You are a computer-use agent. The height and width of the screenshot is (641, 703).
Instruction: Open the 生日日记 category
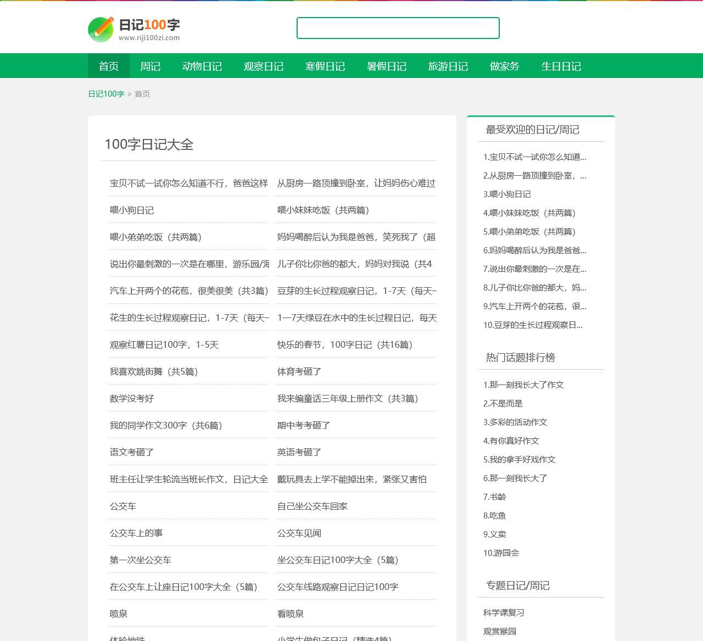pyautogui.click(x=561, y=66)
